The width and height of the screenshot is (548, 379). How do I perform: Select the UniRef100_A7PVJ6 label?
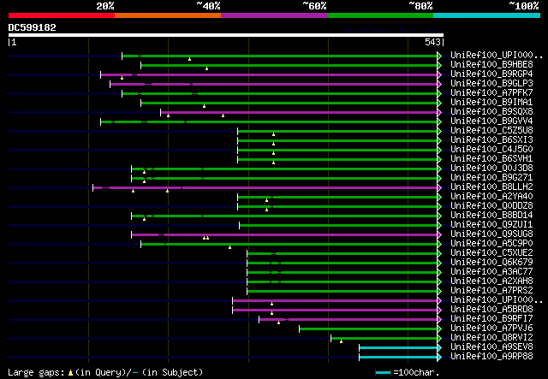click(x=491, y=328)
